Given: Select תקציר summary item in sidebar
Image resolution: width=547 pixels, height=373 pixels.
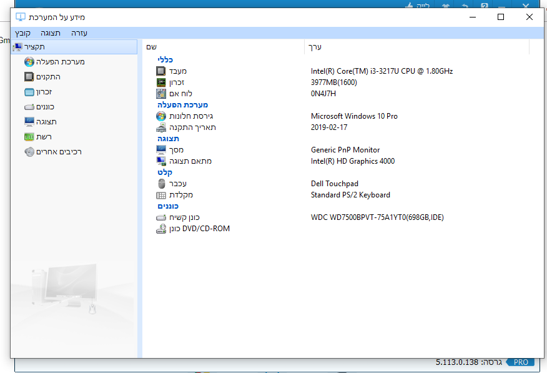Looking at the screenshot, I should pos(74,47).
